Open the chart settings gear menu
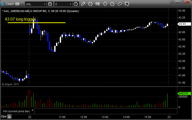This screenshot has width=192, height=120. (50, 4)
